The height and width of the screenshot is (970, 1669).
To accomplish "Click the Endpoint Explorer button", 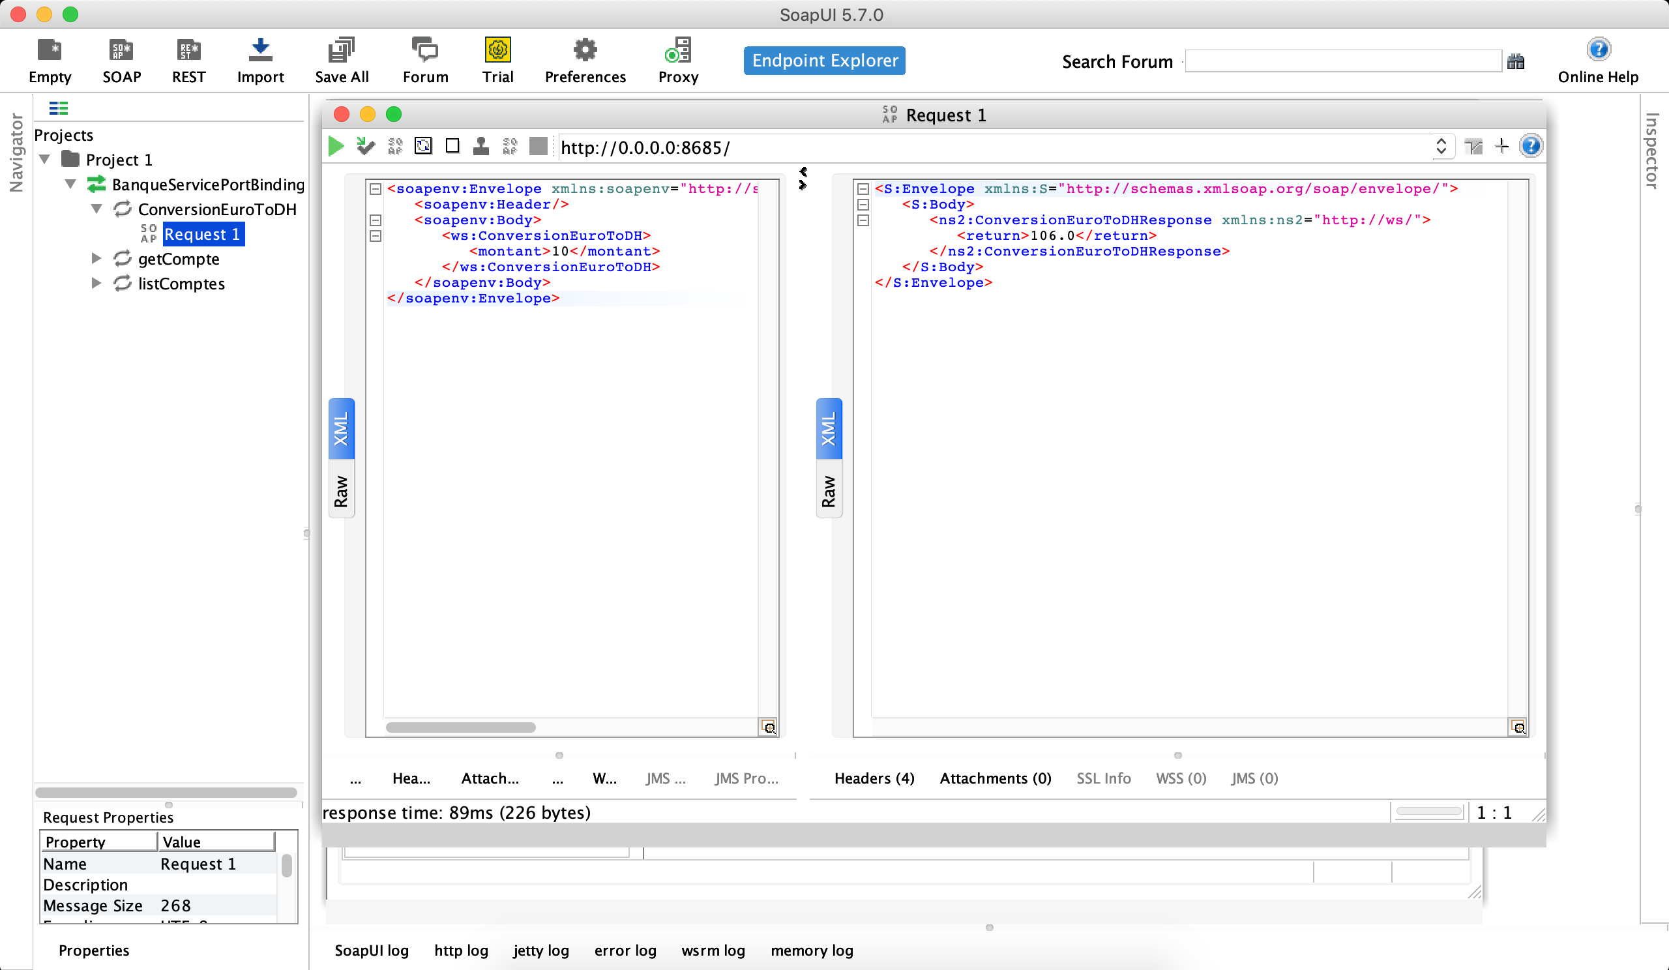I will (824, 60).
